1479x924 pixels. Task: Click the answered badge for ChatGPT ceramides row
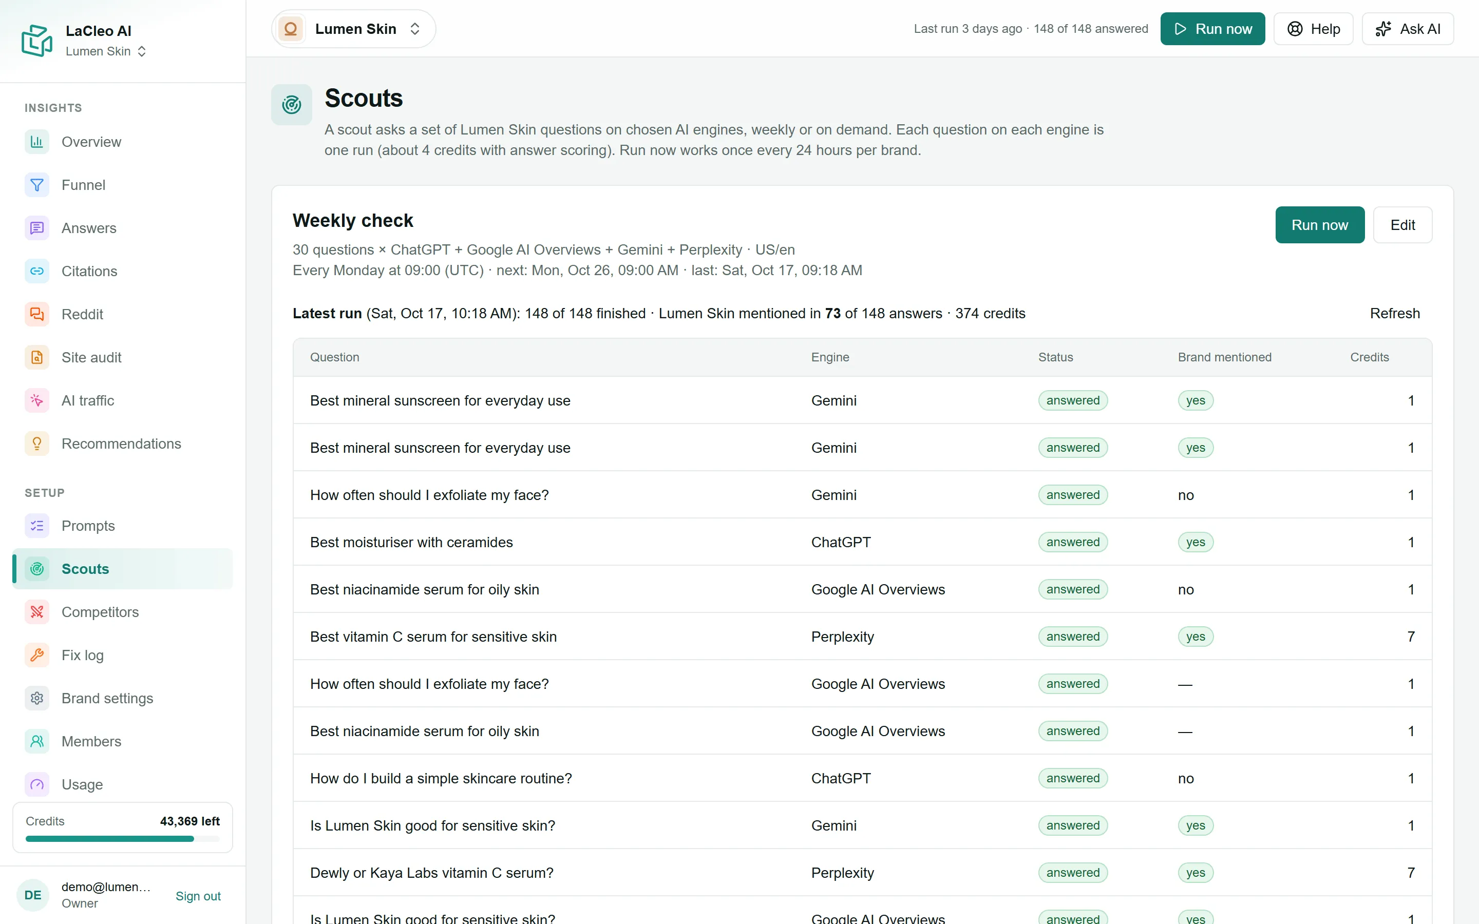tap(1073, 542)
